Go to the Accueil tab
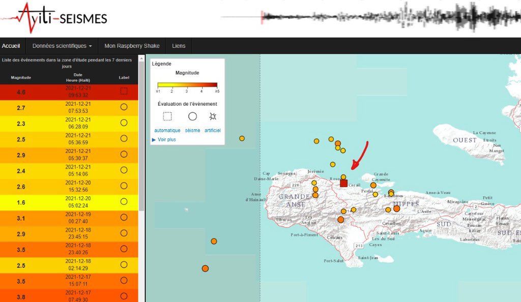 (11, 46)
